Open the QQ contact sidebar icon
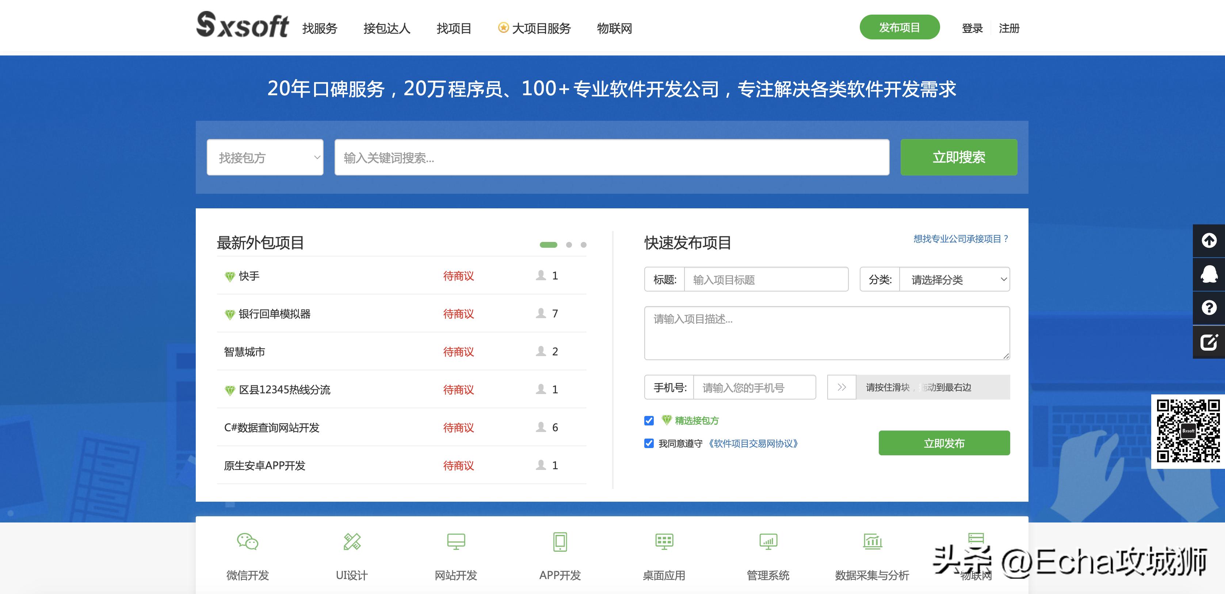Viewport: 1225px width, 594px height. 1209,274
